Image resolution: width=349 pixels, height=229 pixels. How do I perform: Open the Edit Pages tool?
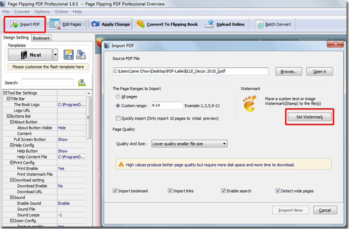tap(66, 24)
